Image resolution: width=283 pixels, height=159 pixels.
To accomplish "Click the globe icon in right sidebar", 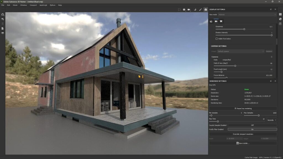I will [280, 19].
